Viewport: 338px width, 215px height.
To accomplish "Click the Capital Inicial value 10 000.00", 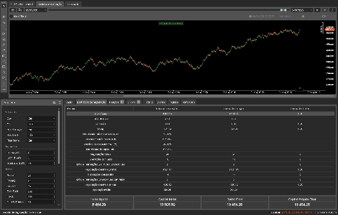I will (167, 205).
